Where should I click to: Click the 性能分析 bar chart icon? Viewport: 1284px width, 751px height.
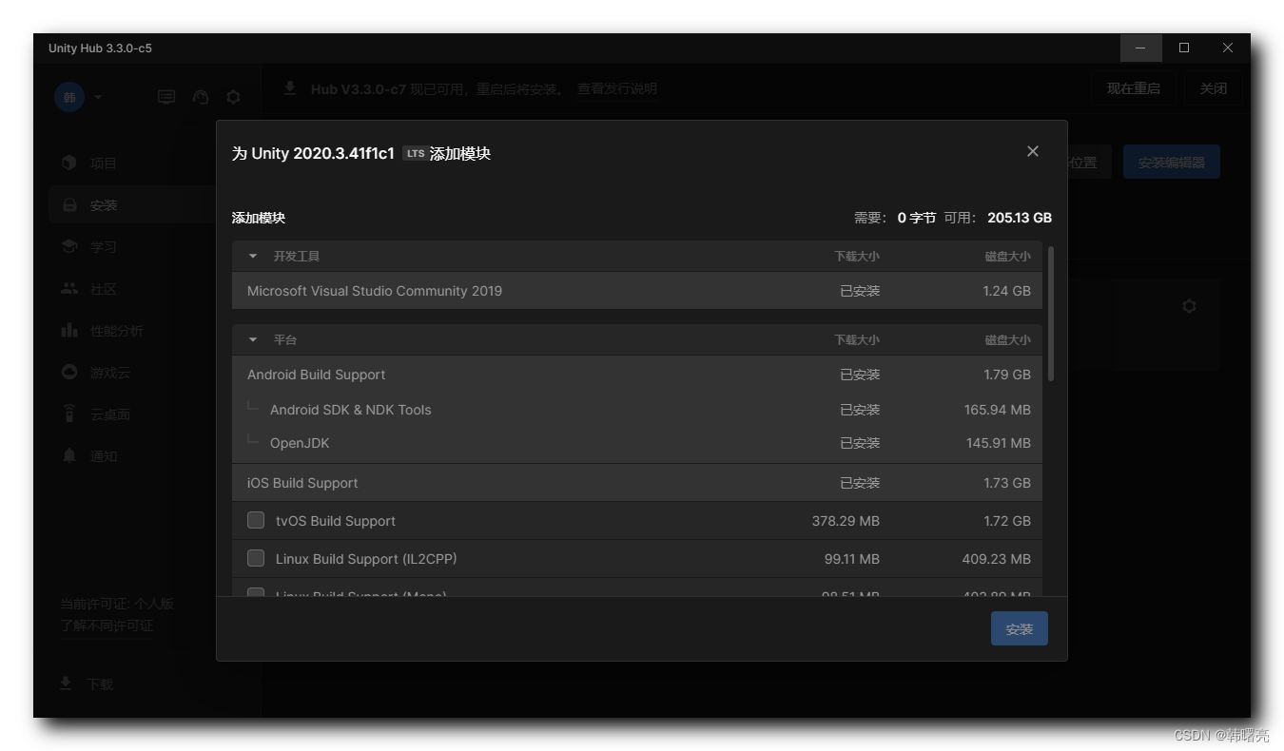[x=69, y=330]
